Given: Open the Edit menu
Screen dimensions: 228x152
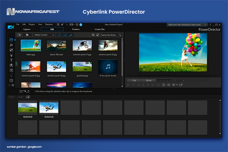Looking at the screenshot, I should coord(24,24).
